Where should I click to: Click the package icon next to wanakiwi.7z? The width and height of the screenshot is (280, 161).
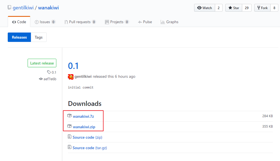(x=69, y=116)
